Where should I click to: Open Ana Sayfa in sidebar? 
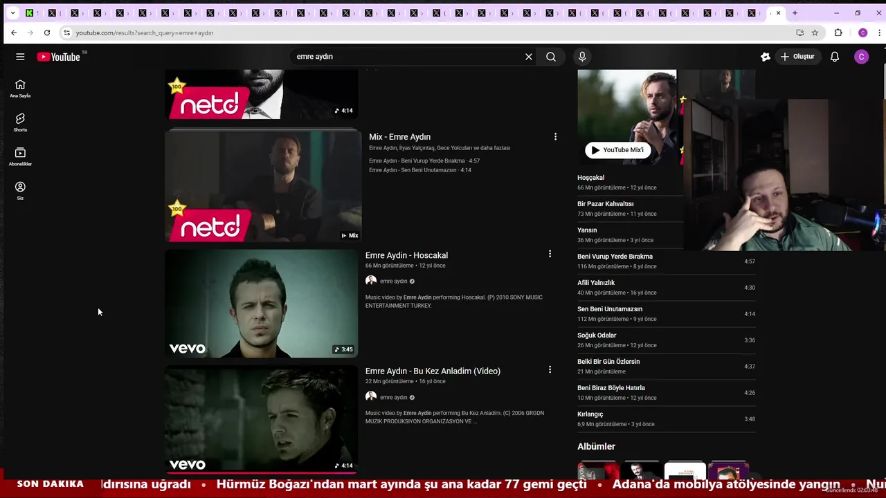pyautogui.click(x=20, y=89)
